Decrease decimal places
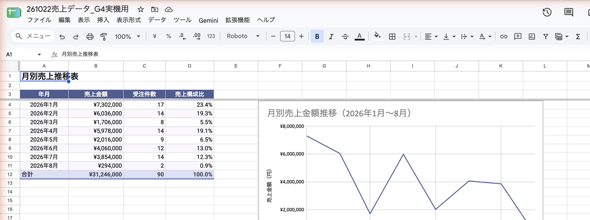 pos(182,36)
